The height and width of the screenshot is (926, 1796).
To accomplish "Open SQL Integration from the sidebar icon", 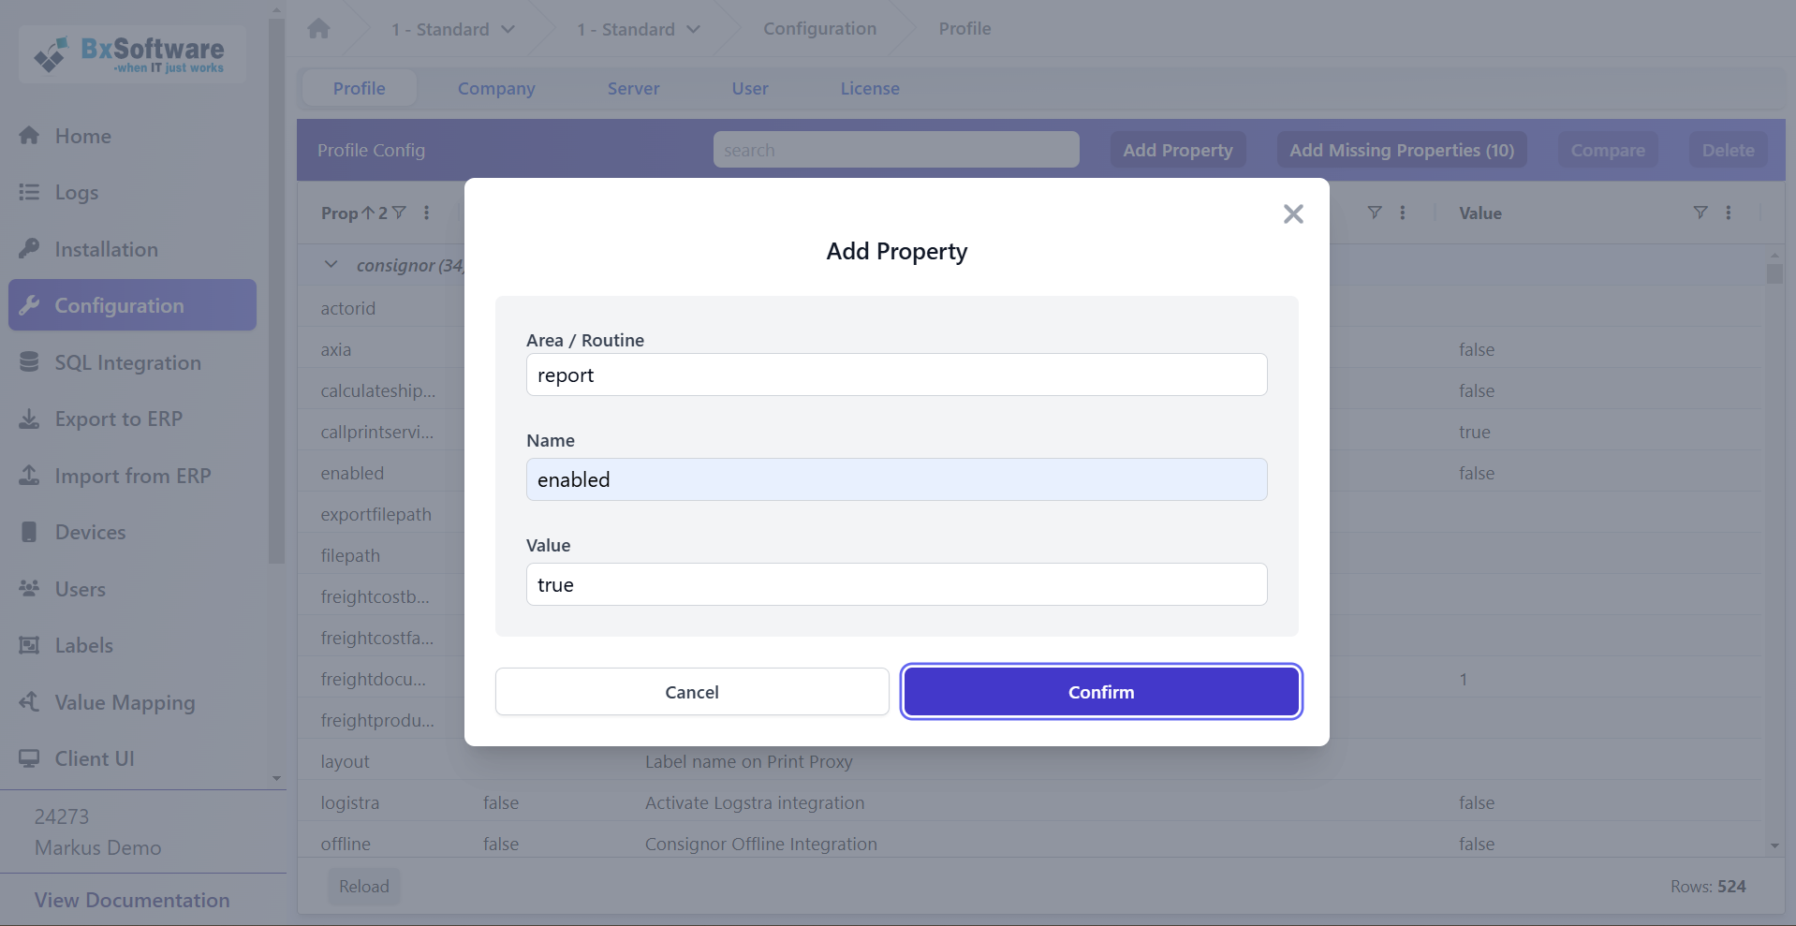I will pos(31,362).
